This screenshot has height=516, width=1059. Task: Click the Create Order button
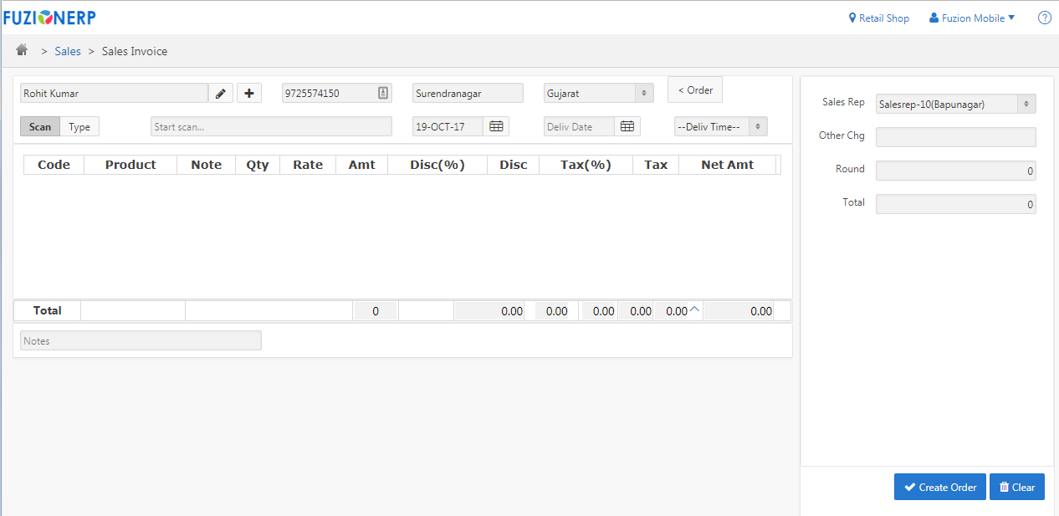(x=939, y=487)
